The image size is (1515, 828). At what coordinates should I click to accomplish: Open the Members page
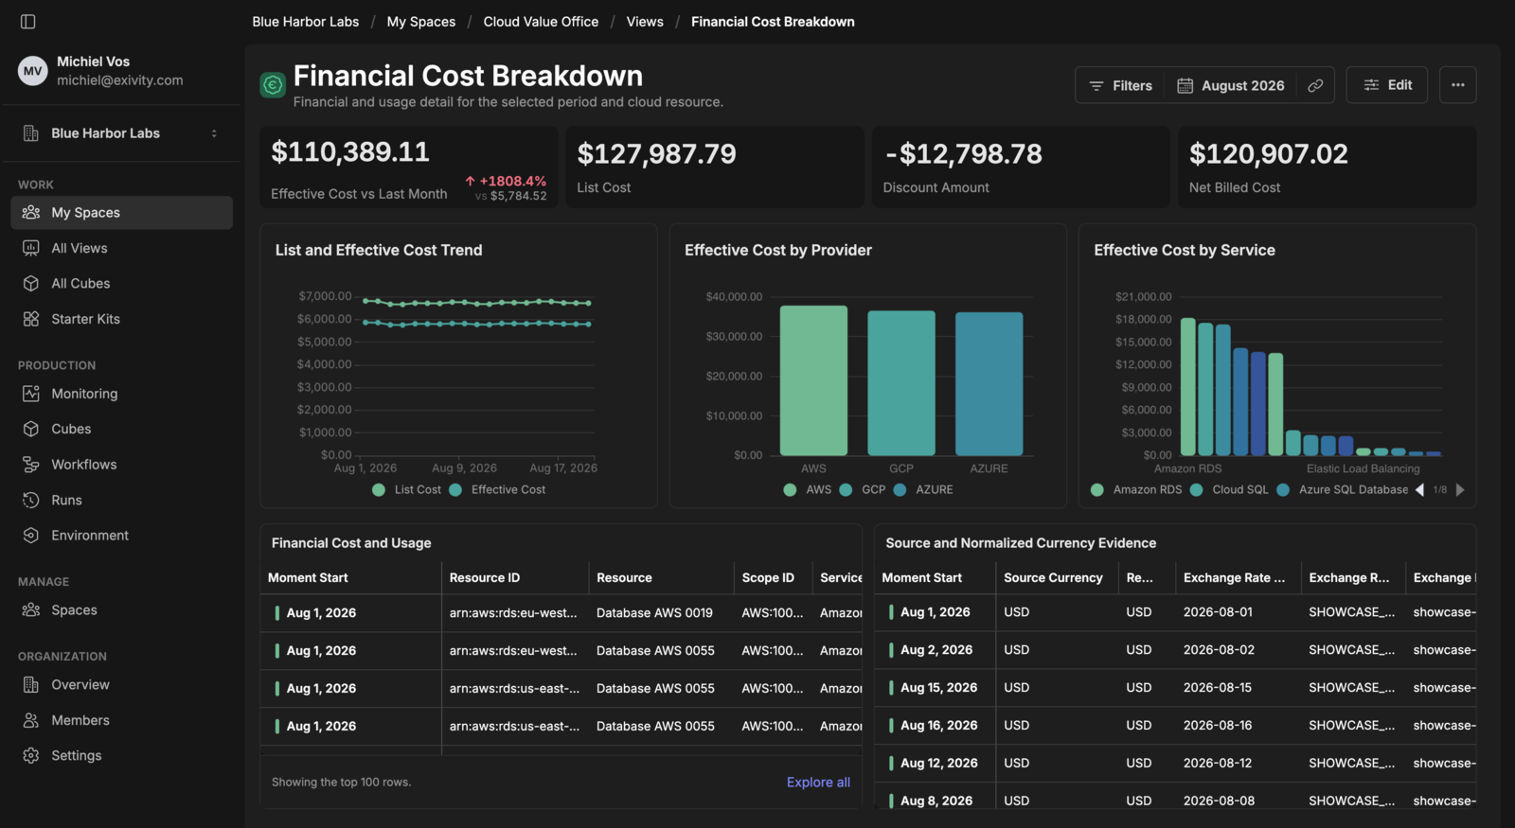point(121,720)
